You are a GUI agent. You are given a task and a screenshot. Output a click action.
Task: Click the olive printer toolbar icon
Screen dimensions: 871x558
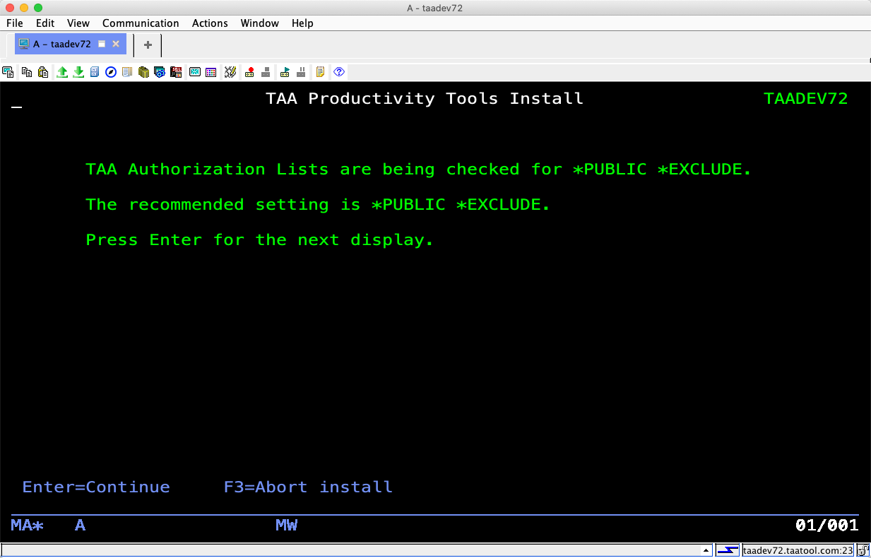pyautogui.click(x=143, y=72)
